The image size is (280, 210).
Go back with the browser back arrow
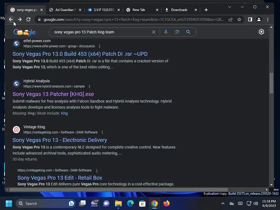(x=11, y=19)
